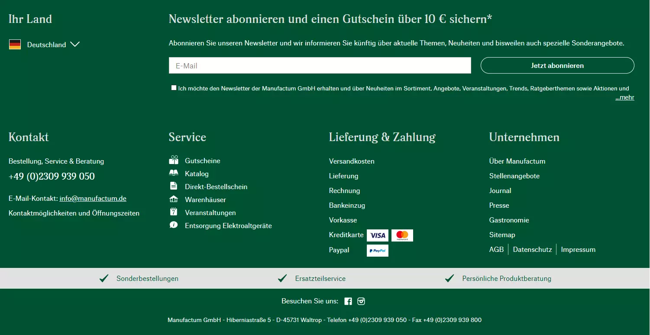
Task: Click the phone number +49 (0)2309 939 050
Action: tap(52, 176)
